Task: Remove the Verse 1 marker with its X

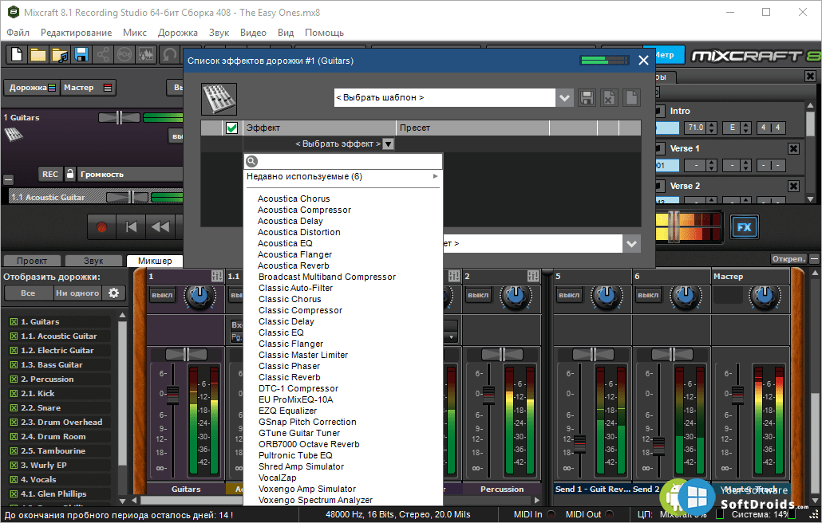Action: [794, 148]
